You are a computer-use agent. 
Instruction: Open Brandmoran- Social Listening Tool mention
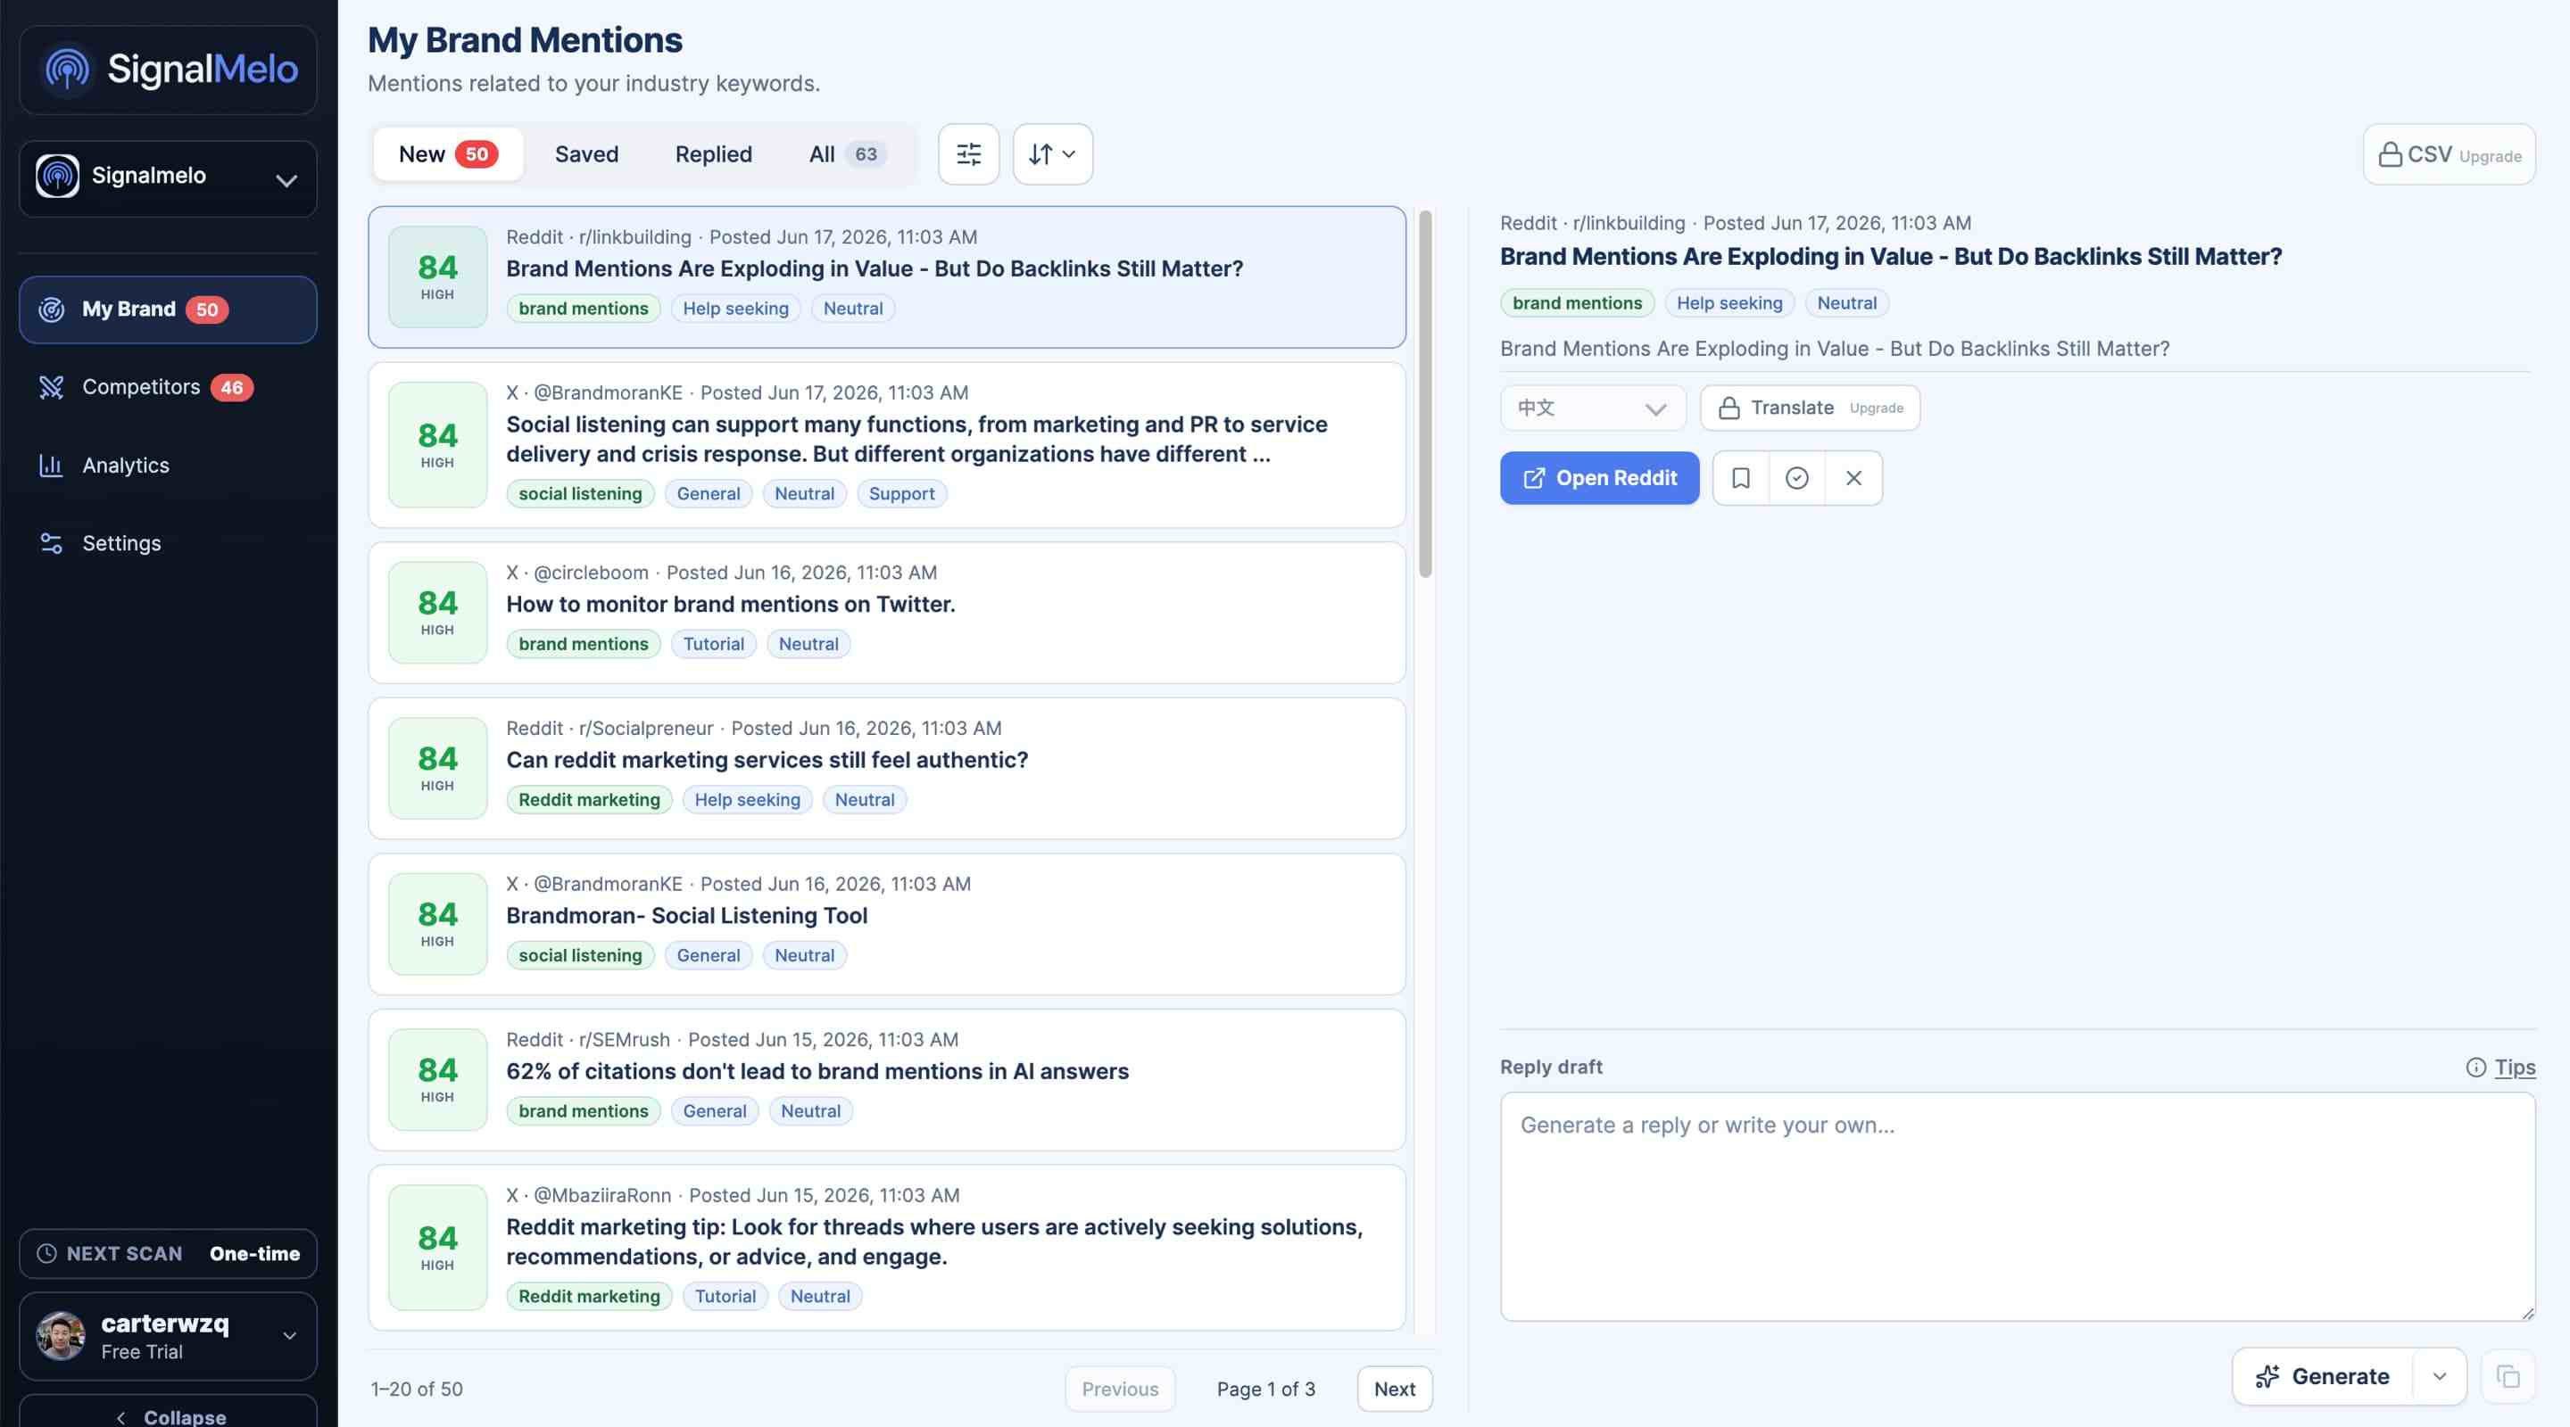pos(886,924)
